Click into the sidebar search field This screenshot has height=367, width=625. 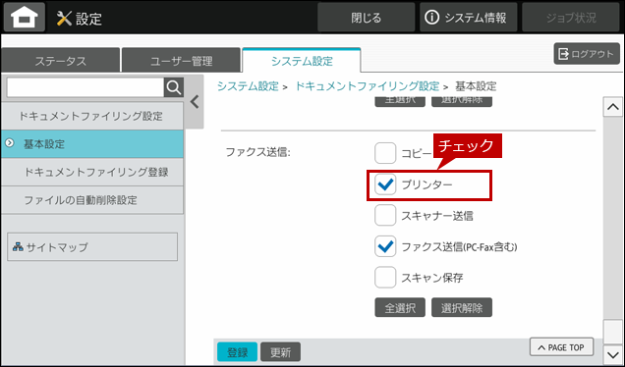click(85, 87)
